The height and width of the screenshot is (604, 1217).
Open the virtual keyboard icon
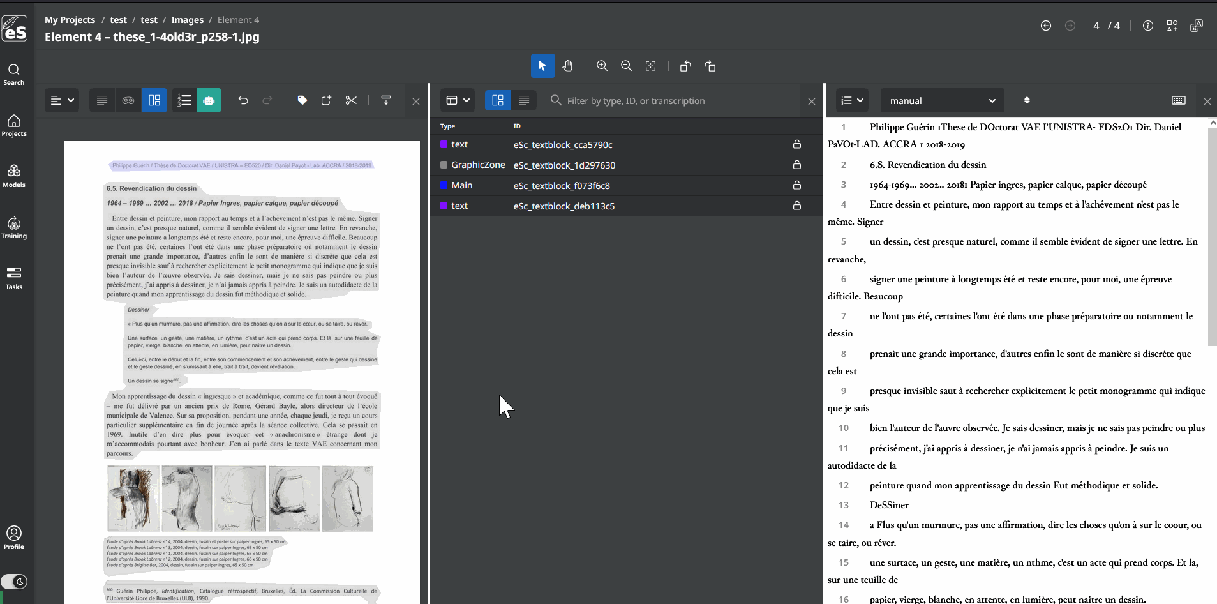[x=1179, y=100]
